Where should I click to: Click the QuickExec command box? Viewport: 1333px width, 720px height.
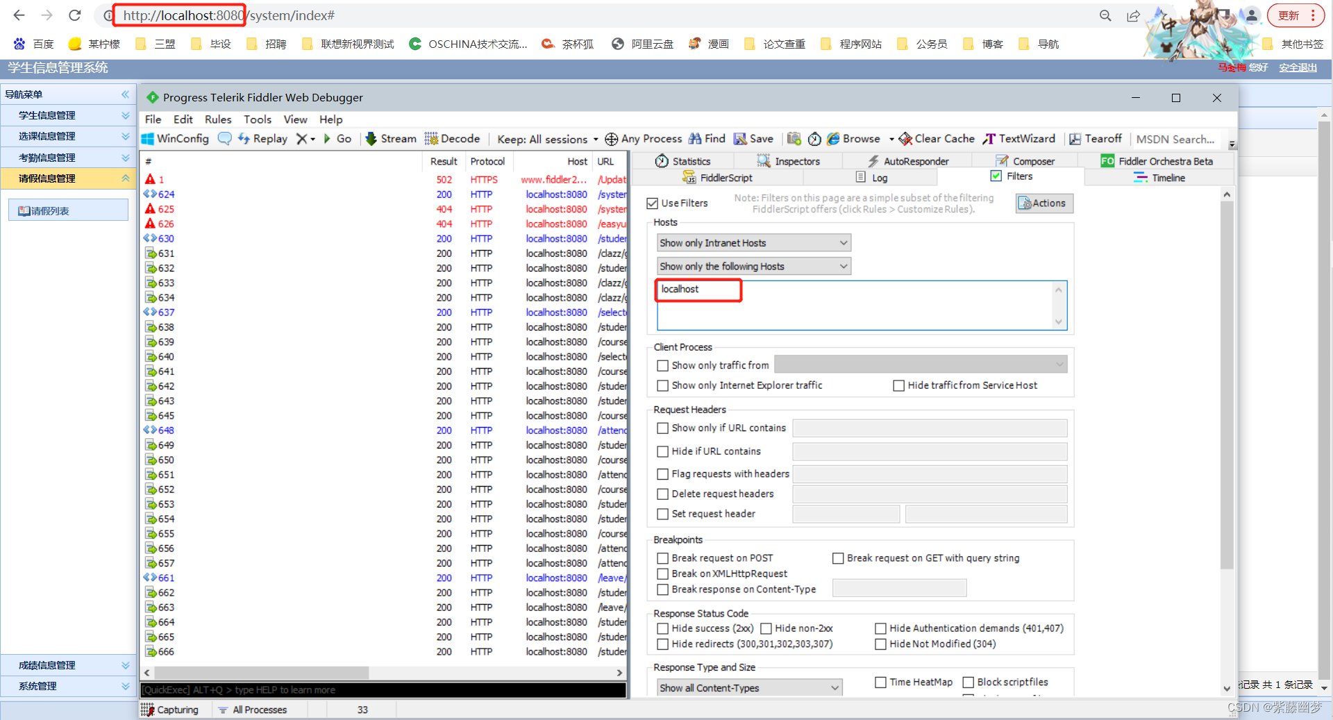coord(383,690)
